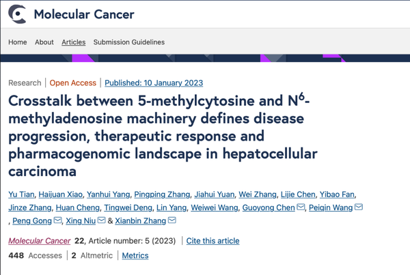This screenshot has height=275, width=410.
Task: Click the Published: 10 January 2023 link
Action: pos(154,83)
